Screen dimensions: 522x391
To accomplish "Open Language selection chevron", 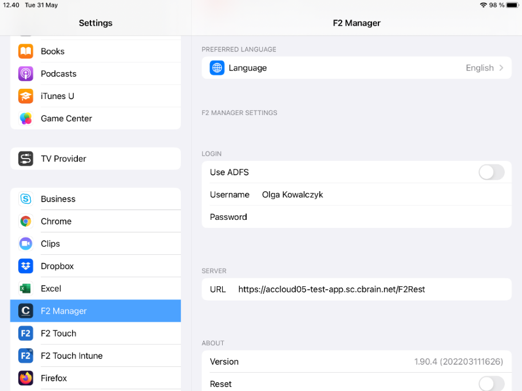I will [x=501, y=68].
